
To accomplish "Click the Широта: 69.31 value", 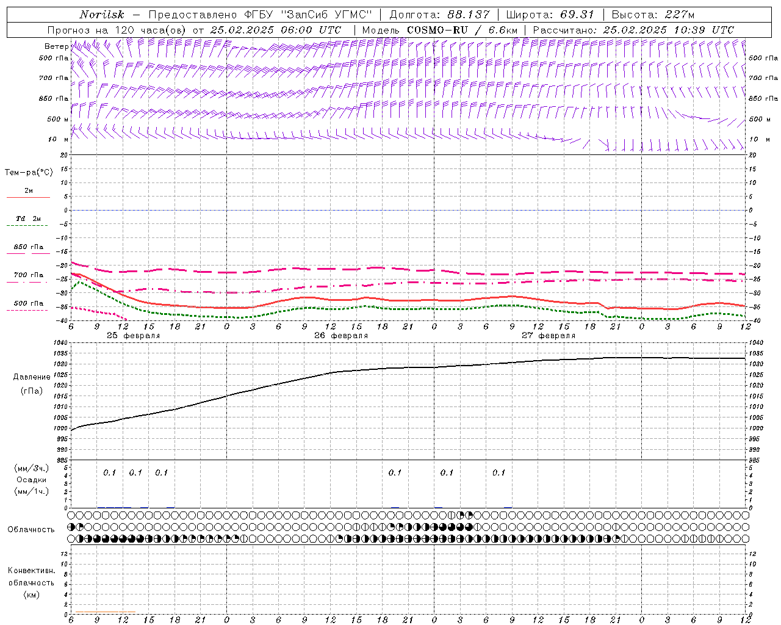I will click(x=550, y=15).
